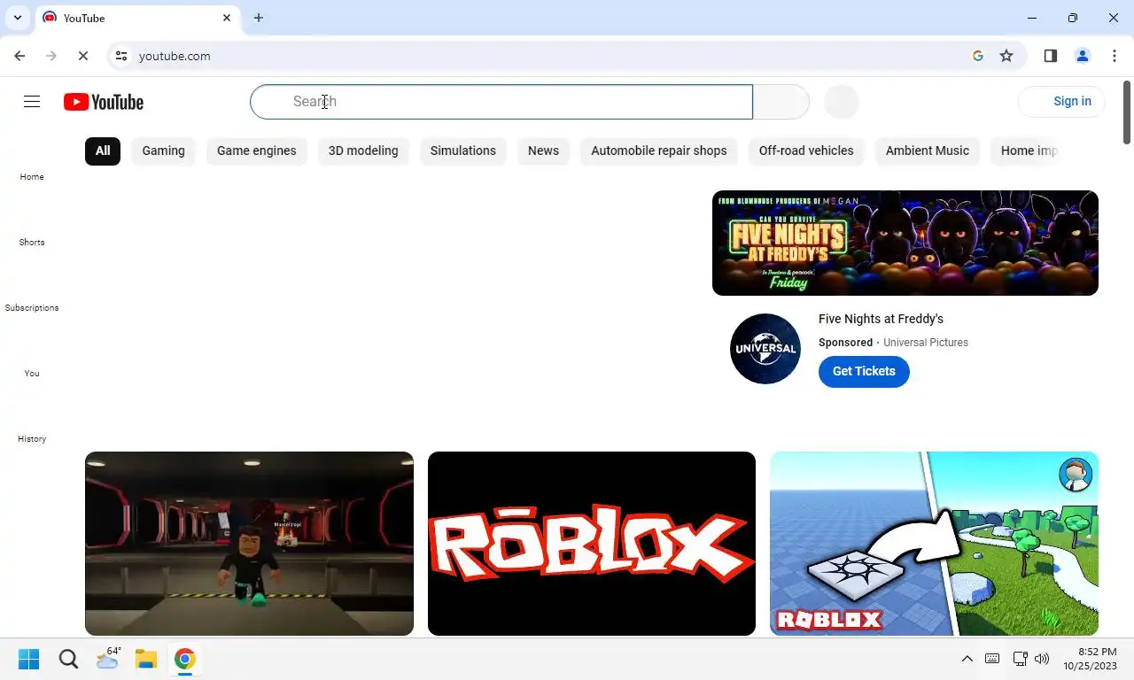1134x680 pixels.
Task: Click the Sign in button
Action: (1062, 102)
